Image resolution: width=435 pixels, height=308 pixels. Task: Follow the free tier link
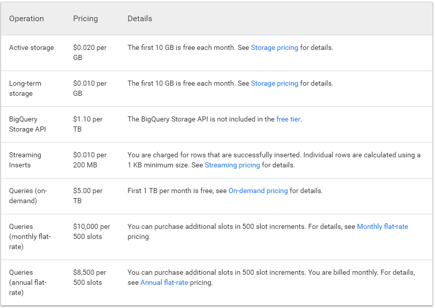pos(288,119)
